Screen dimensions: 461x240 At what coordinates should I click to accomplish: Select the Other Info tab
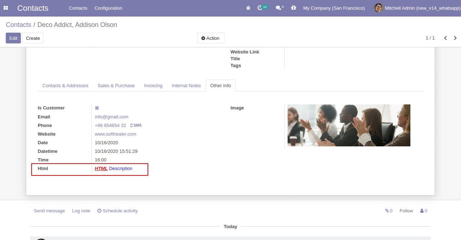[220, 86]
